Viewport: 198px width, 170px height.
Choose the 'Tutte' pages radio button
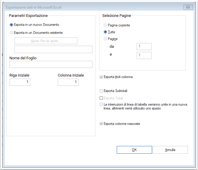[105, 32]
